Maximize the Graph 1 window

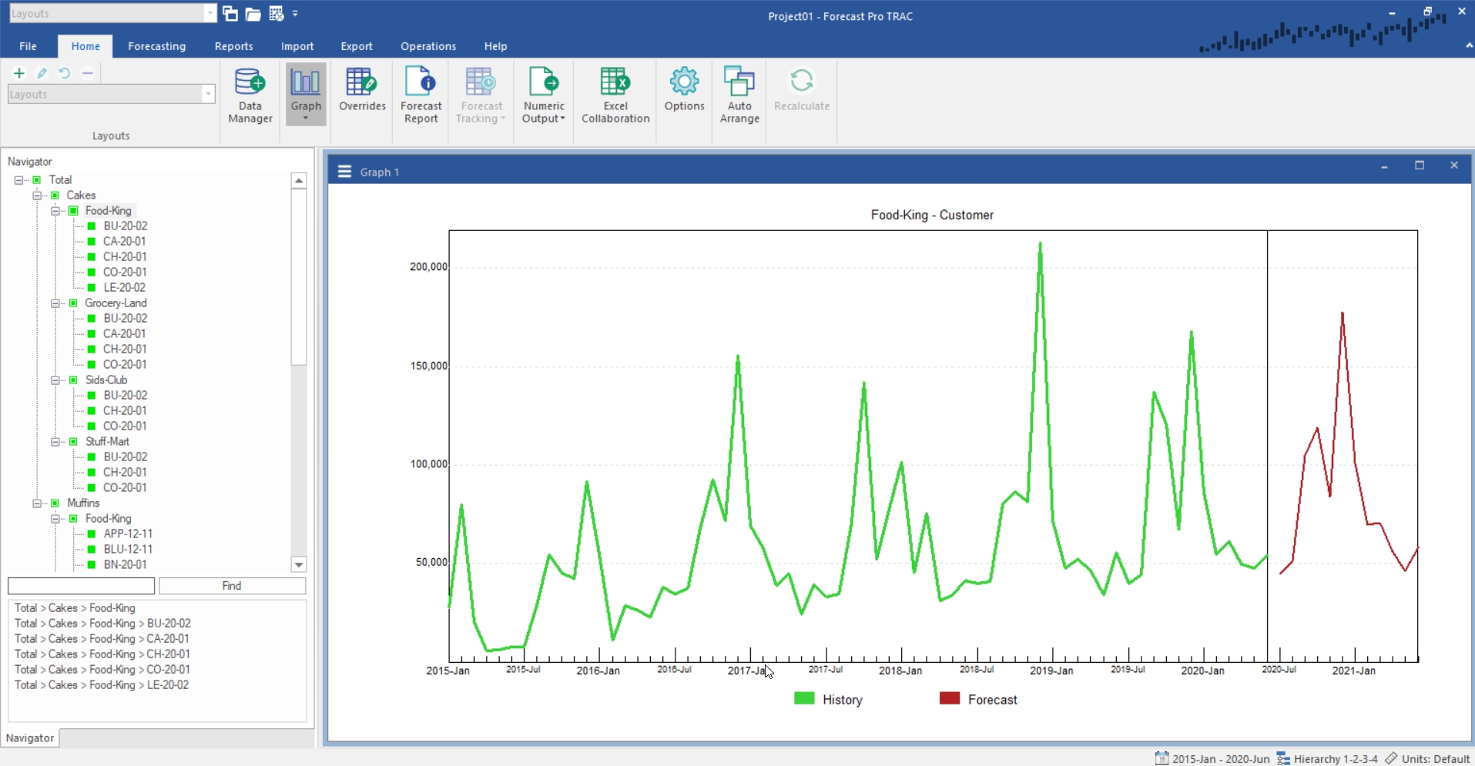click(1419, 166)
